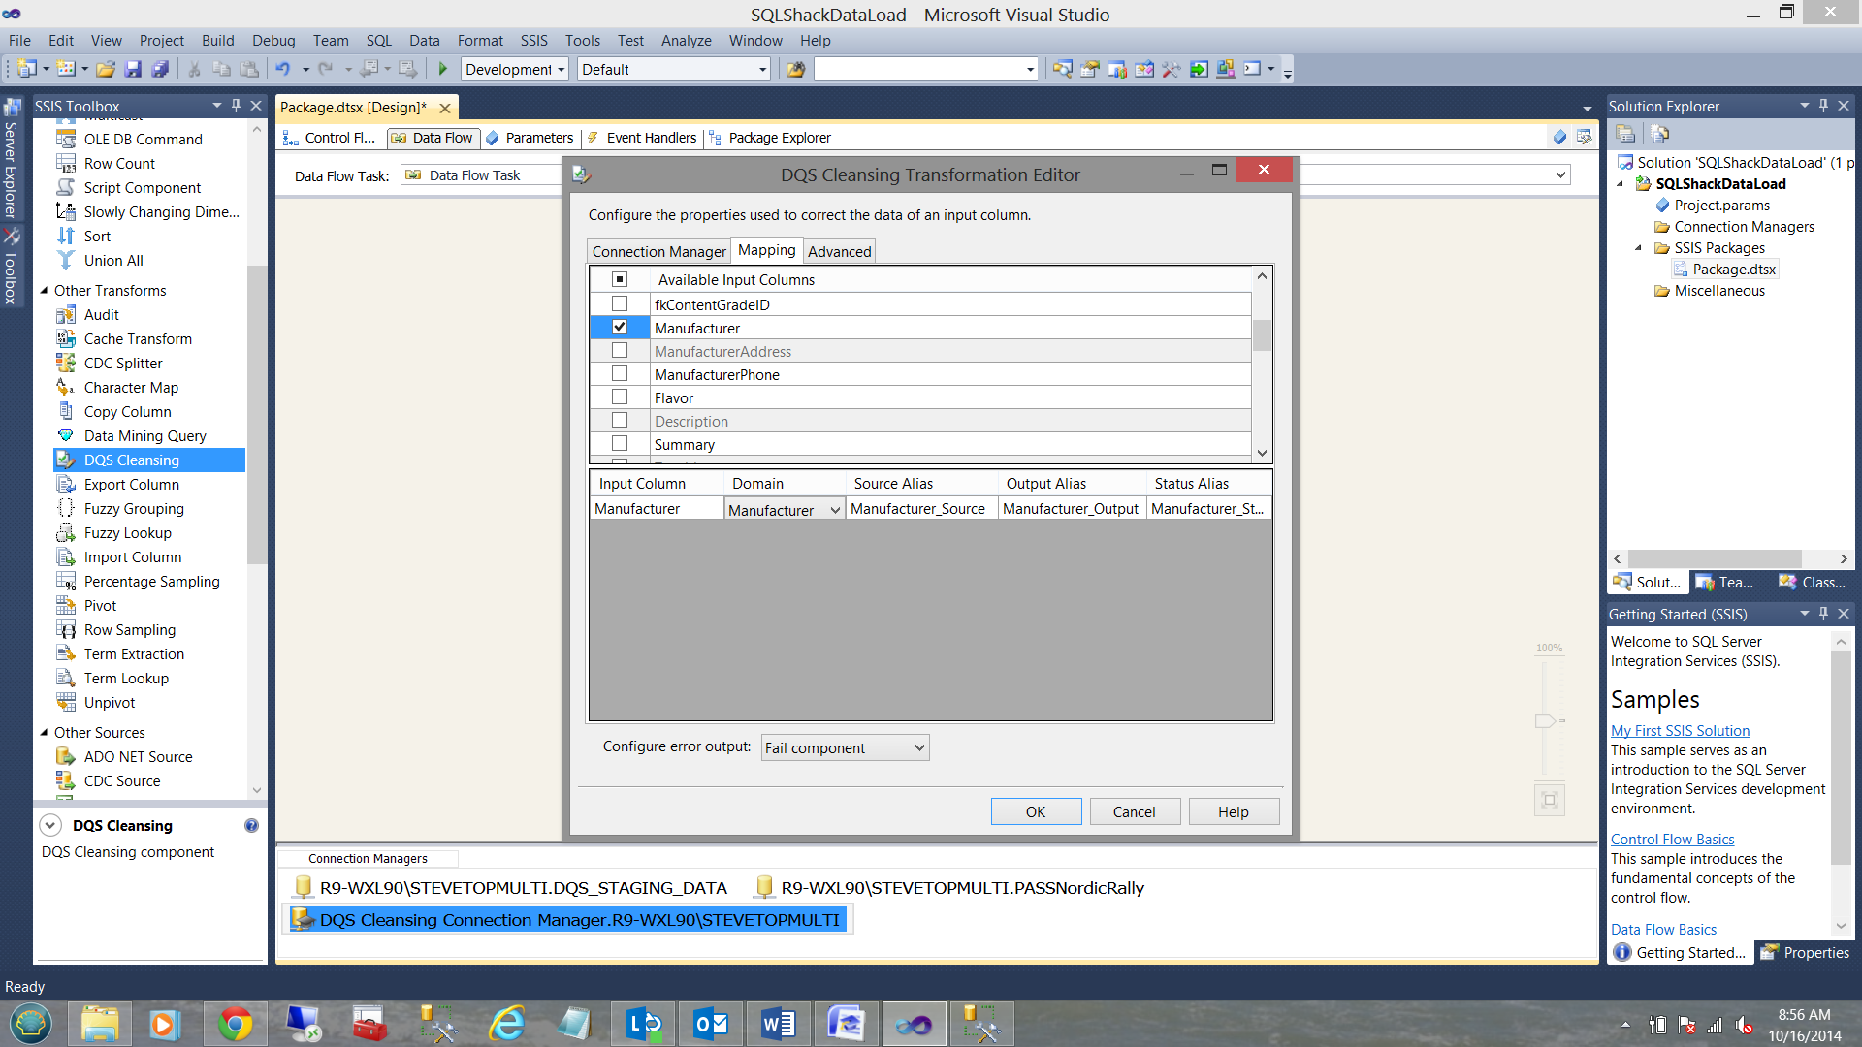Uncheck the Manufacturer input column
Viewport: 1862px width, 1047px height.
tap(620, 328)
